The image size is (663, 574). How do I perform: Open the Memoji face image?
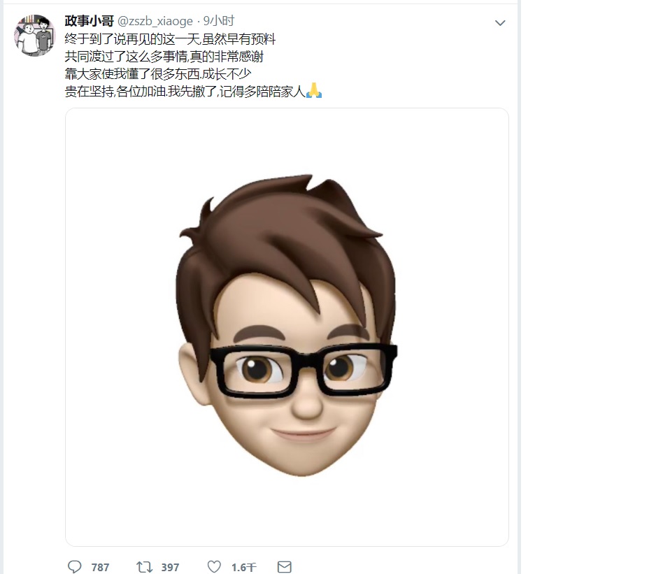[x=287, y=327]
